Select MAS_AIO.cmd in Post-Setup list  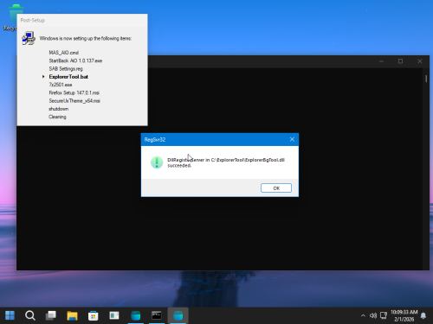pyautogui.click(x=63, y=53)
